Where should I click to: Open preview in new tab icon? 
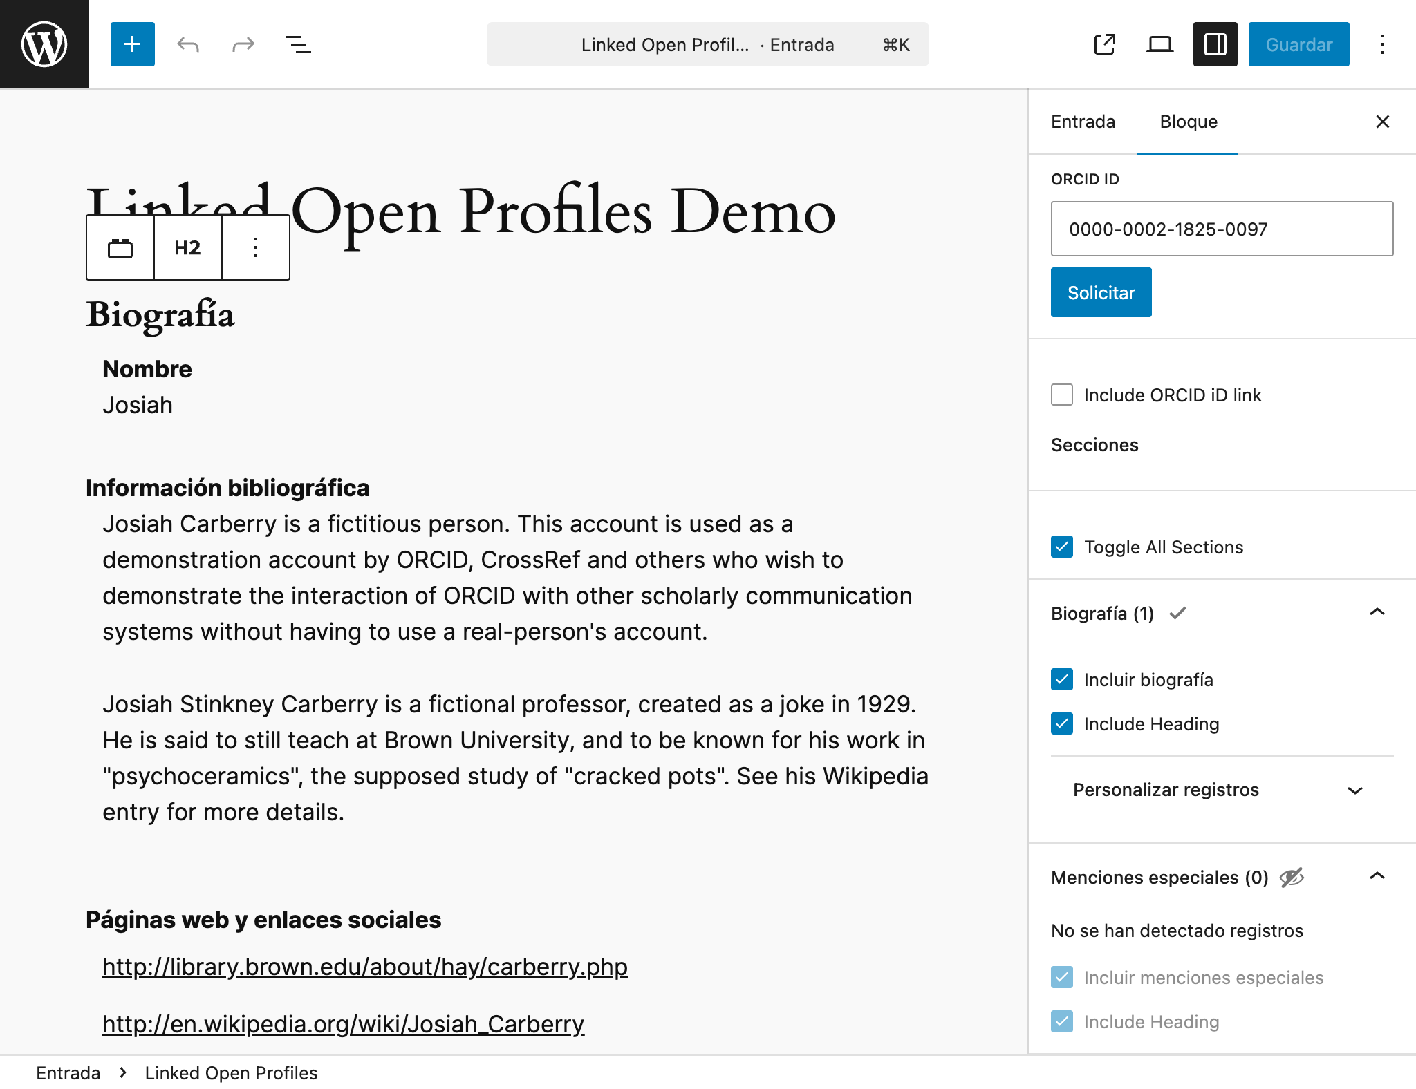click(x=1105, y=44)
